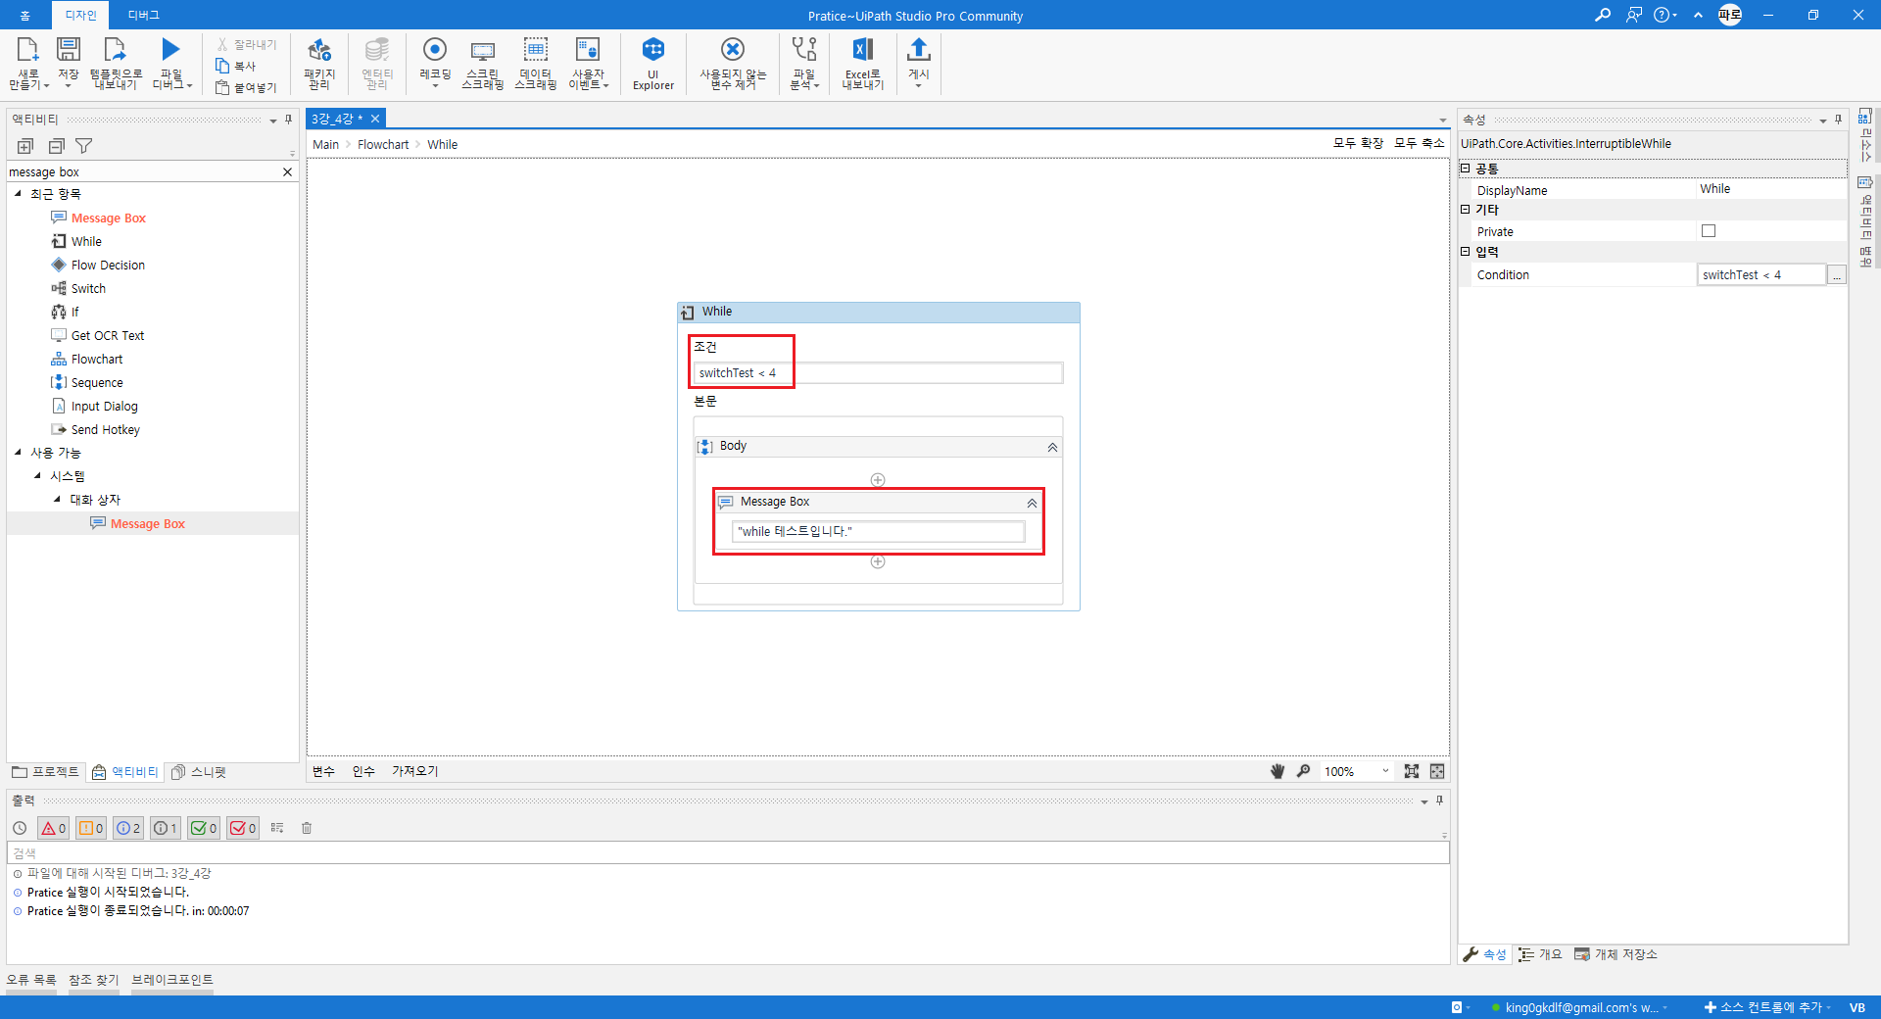Click Analyze File (파일 분석) icon
This screenshot has width=1881, height=1019.
(x=804, y=49)
